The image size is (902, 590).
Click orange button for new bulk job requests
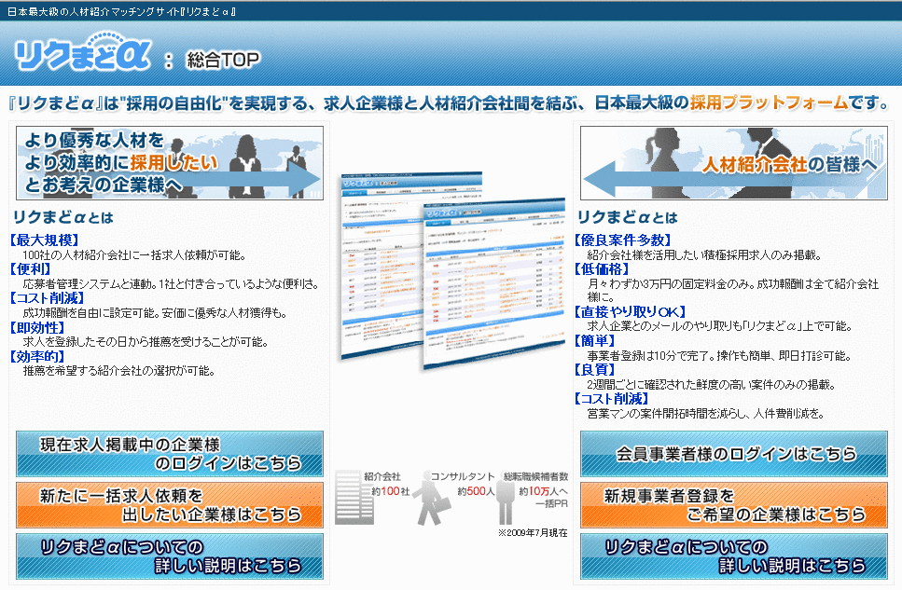point(170,505)
